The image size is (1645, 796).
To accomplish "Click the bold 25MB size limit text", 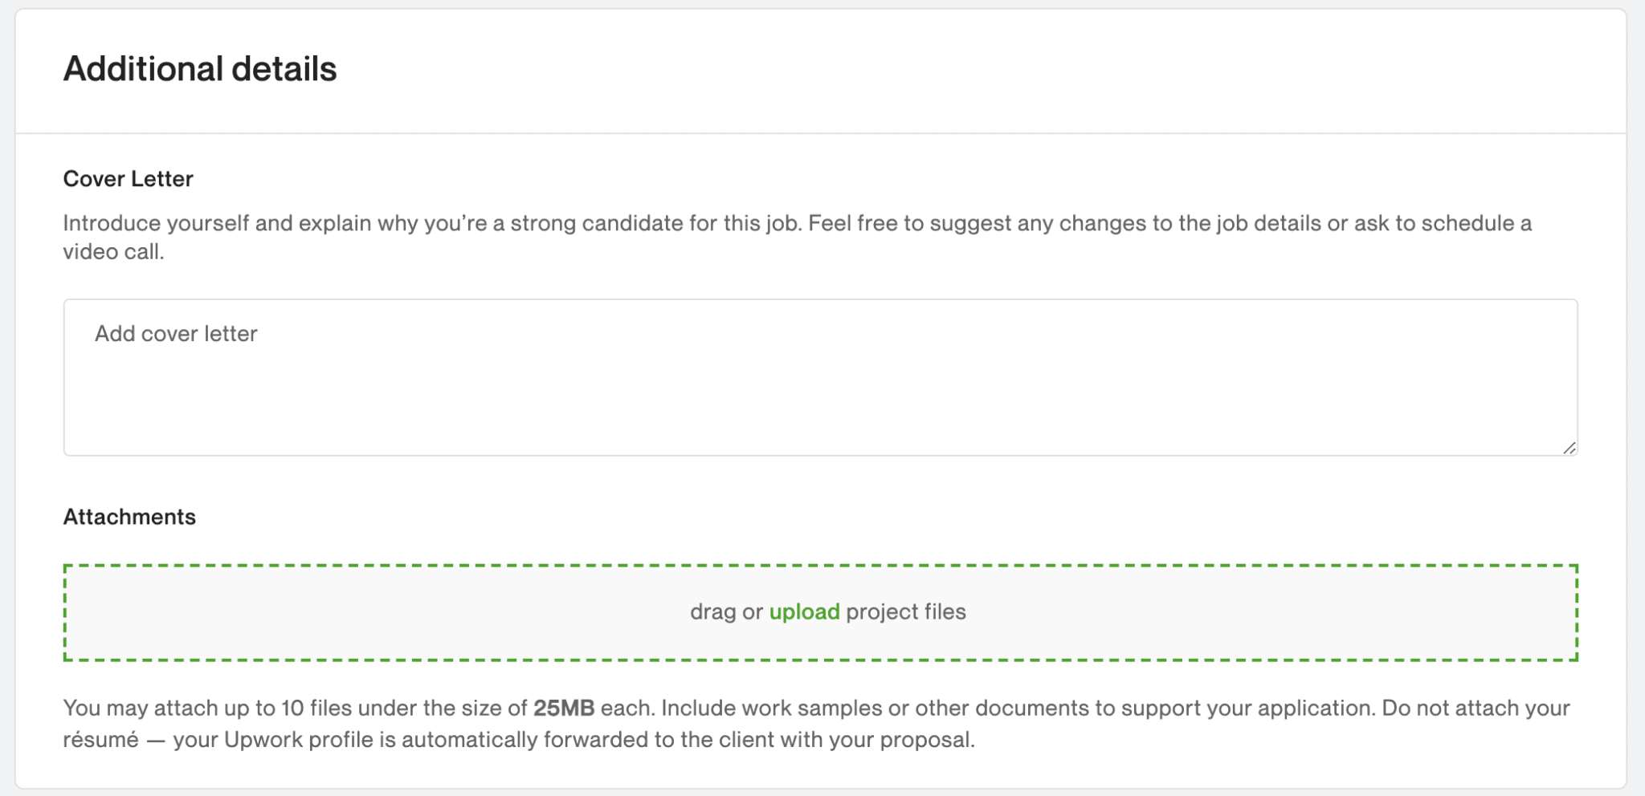I will click(564, 708).
